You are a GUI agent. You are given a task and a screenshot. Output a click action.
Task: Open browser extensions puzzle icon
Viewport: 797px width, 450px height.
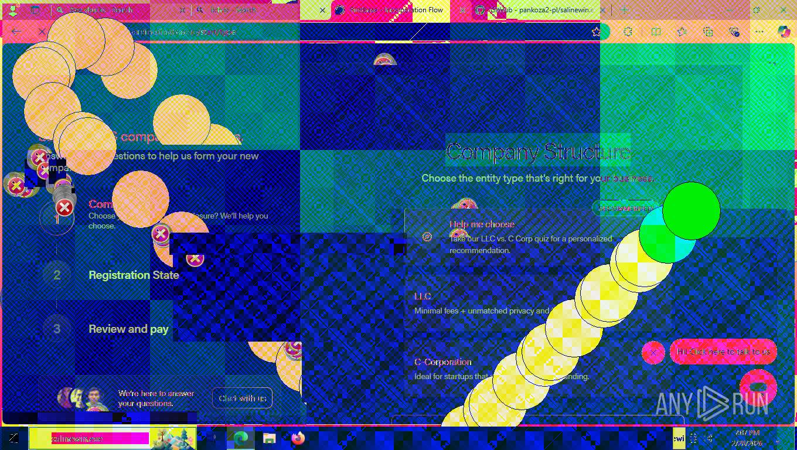628,32
